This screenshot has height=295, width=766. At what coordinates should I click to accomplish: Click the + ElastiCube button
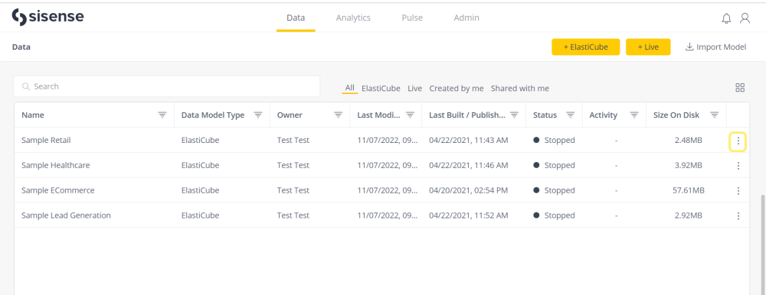coord(586,47)
